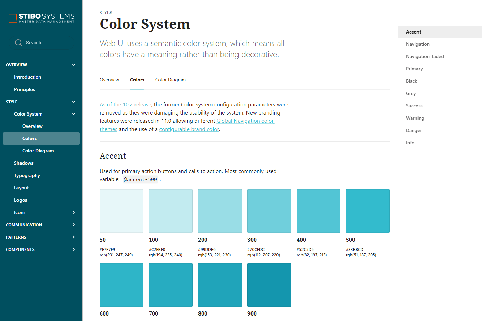Follow the configurable brand color link
The width and height of the screenshot is (489, 321).
coord(189,129)
